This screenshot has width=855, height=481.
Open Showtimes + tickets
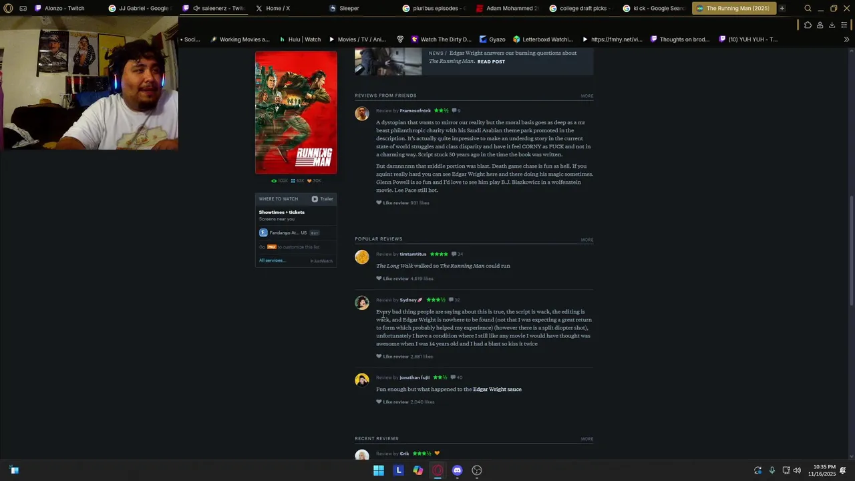coord(281,212)
